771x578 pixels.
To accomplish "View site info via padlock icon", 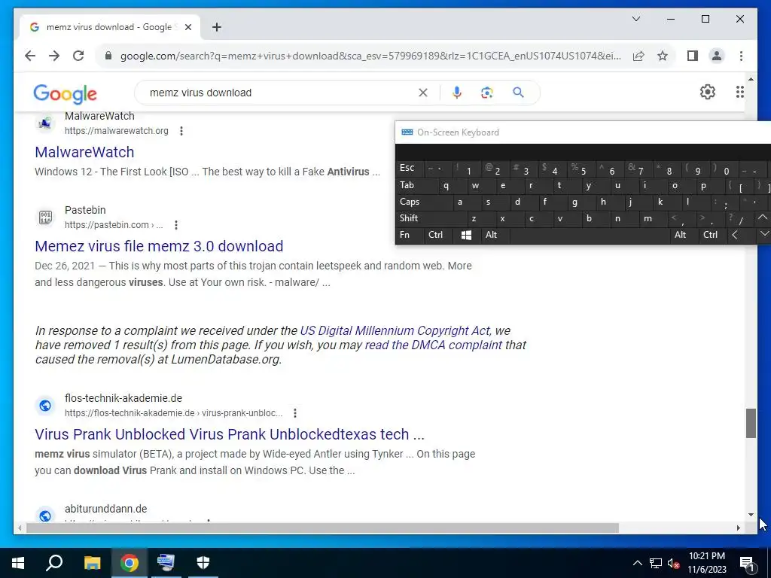I will [x=108, y=56].
